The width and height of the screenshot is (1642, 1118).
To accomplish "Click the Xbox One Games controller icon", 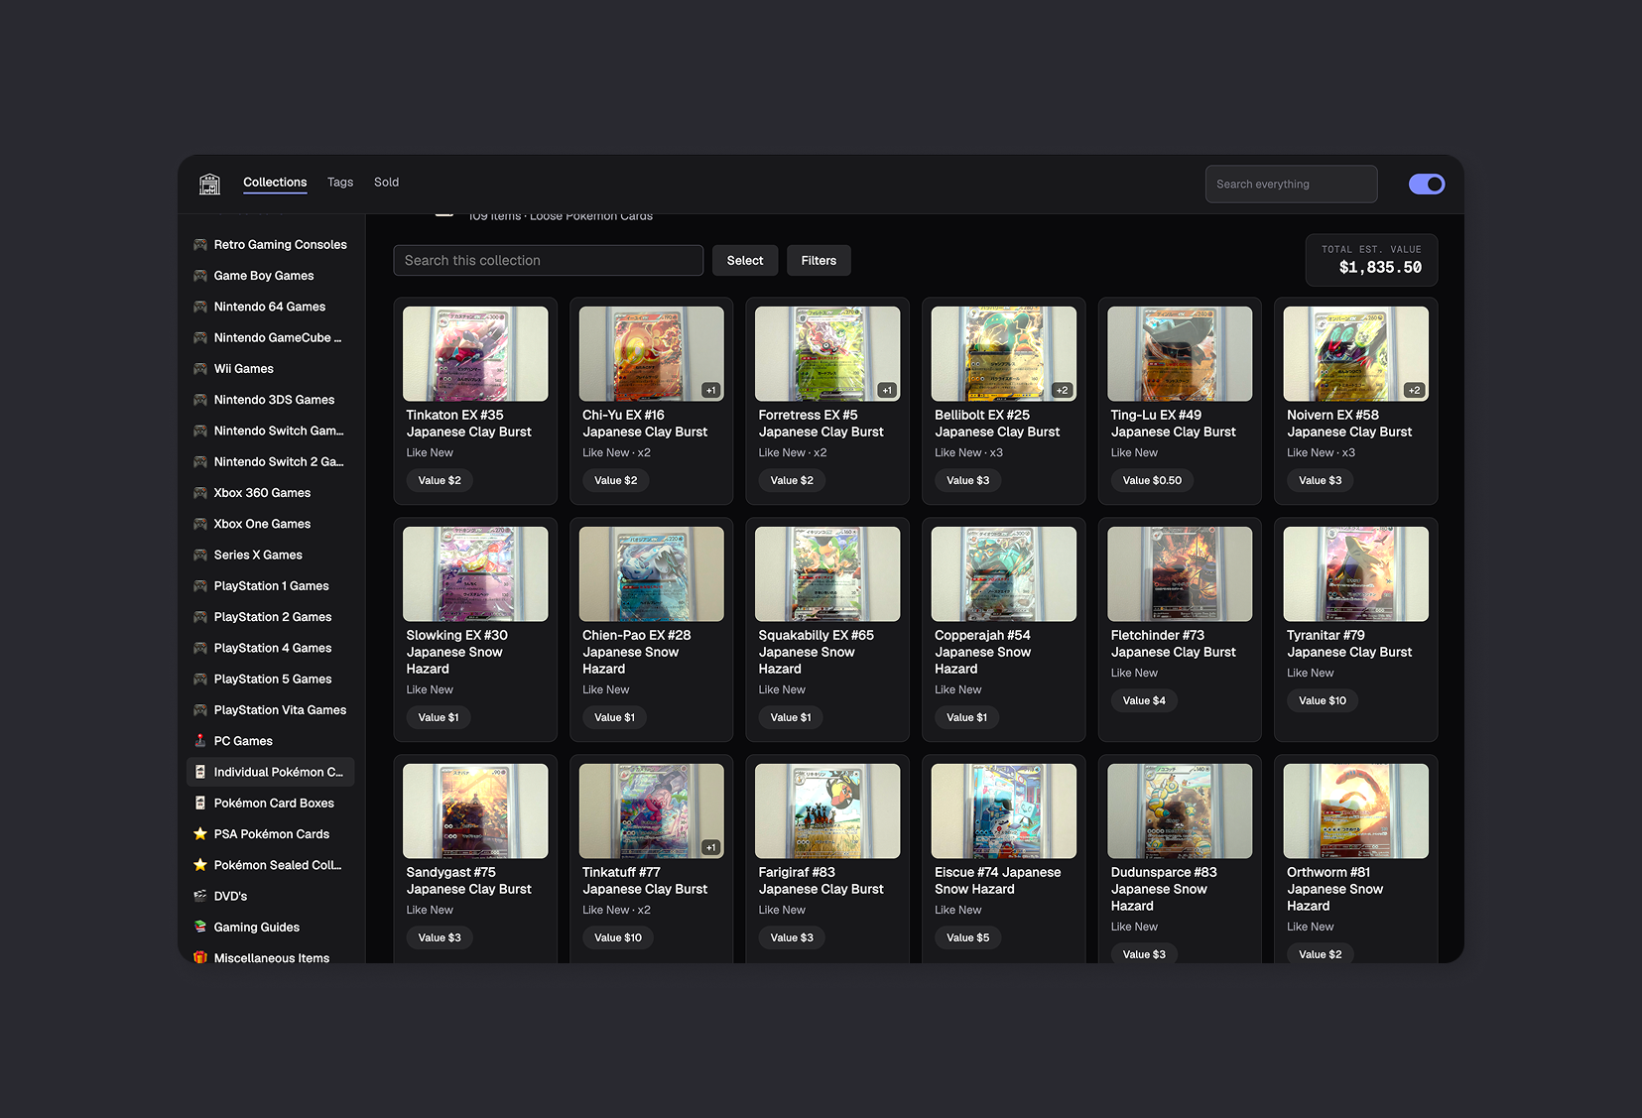I will coord(200,524).
